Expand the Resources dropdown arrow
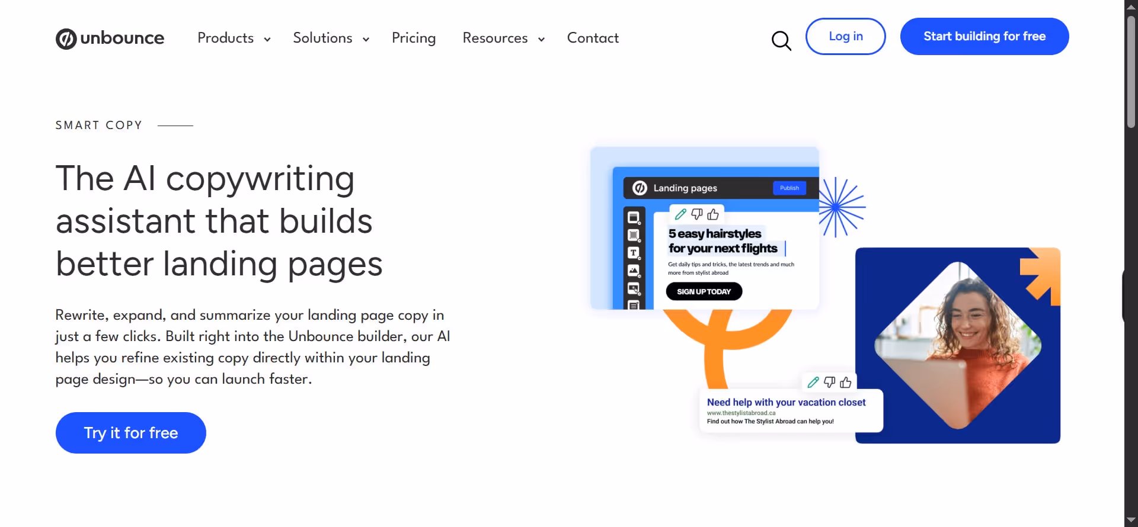1138x527 pixels. tap(541, 40)
